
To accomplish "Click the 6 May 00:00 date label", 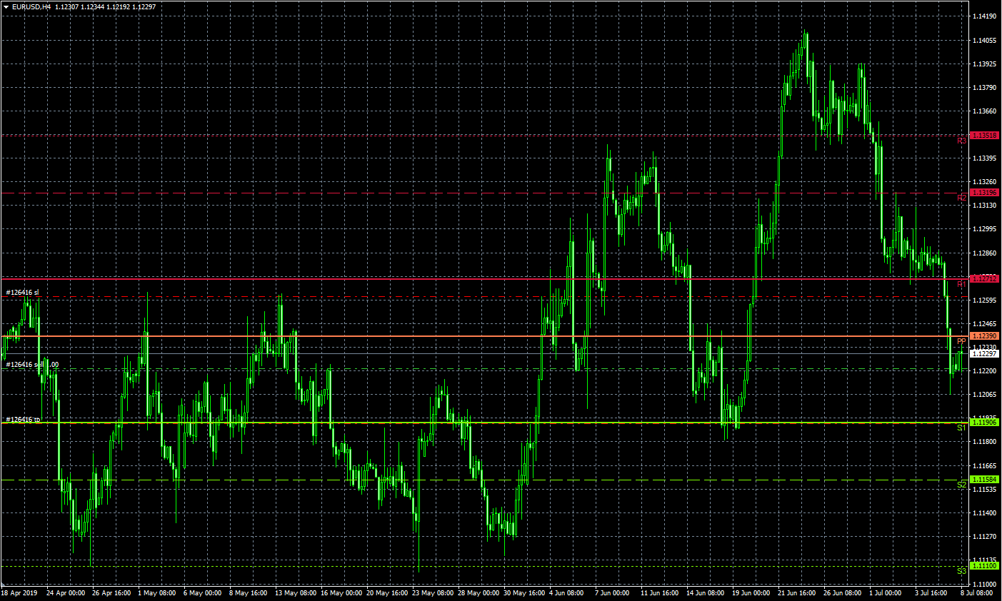I will [x=203, y=593].
